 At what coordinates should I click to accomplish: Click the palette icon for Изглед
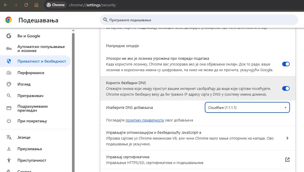tap(9, 84)
